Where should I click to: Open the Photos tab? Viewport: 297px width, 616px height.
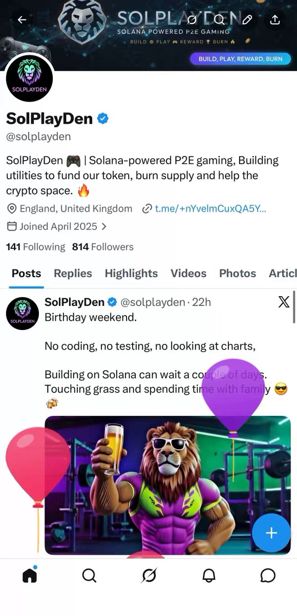tap(238, 274)
